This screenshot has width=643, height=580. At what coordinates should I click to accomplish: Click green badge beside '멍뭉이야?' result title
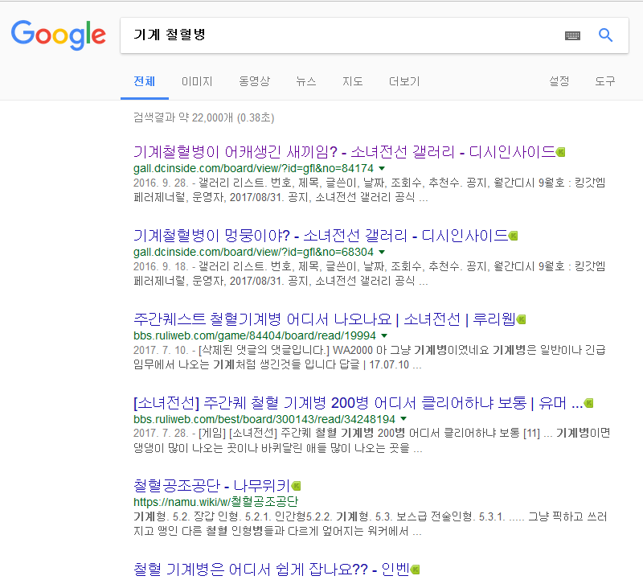(513, 236)
